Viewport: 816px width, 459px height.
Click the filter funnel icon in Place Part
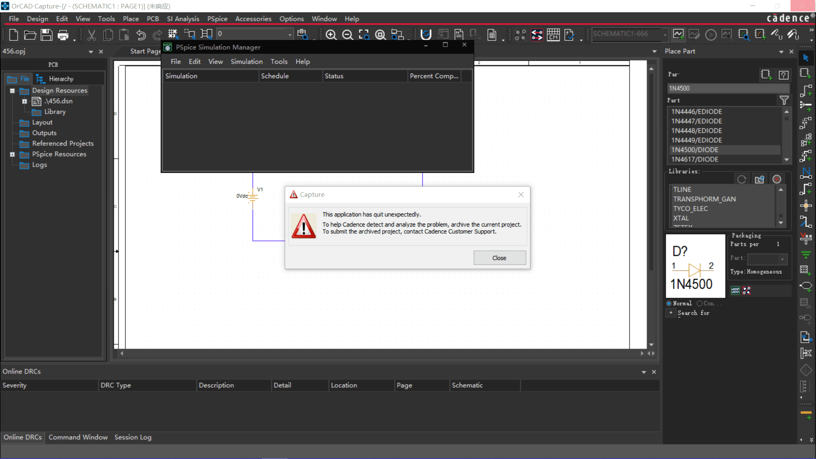784,100
